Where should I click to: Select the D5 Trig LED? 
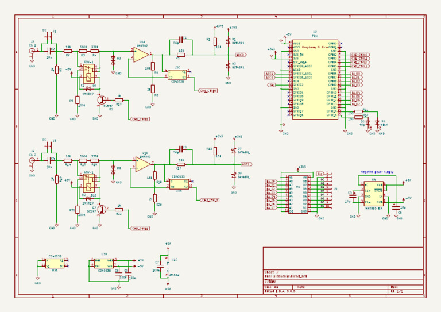tap(367, 122)
